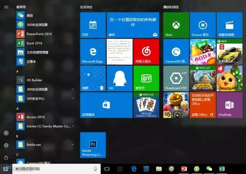Open Excel from the taskbar
The width and height of the screenshot is (246, 174).
click(222, 169)
